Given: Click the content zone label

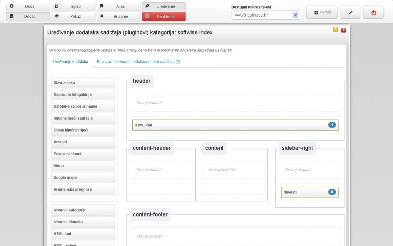Looking at the screenshot, I should (214, 148).
